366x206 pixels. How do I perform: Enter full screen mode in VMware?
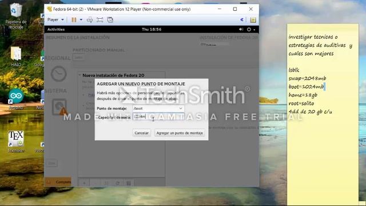coord(100,20)
